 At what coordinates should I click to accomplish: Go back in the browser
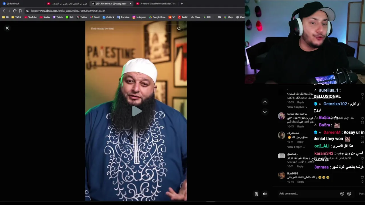pyautogui.click(x=4, y=11)
